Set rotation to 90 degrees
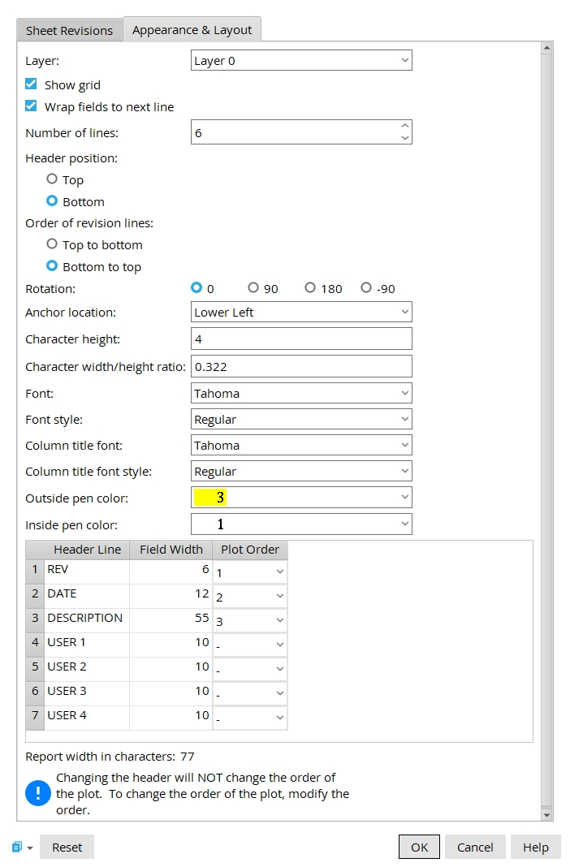This screenshot has height=867, width=570. point(253,288)
